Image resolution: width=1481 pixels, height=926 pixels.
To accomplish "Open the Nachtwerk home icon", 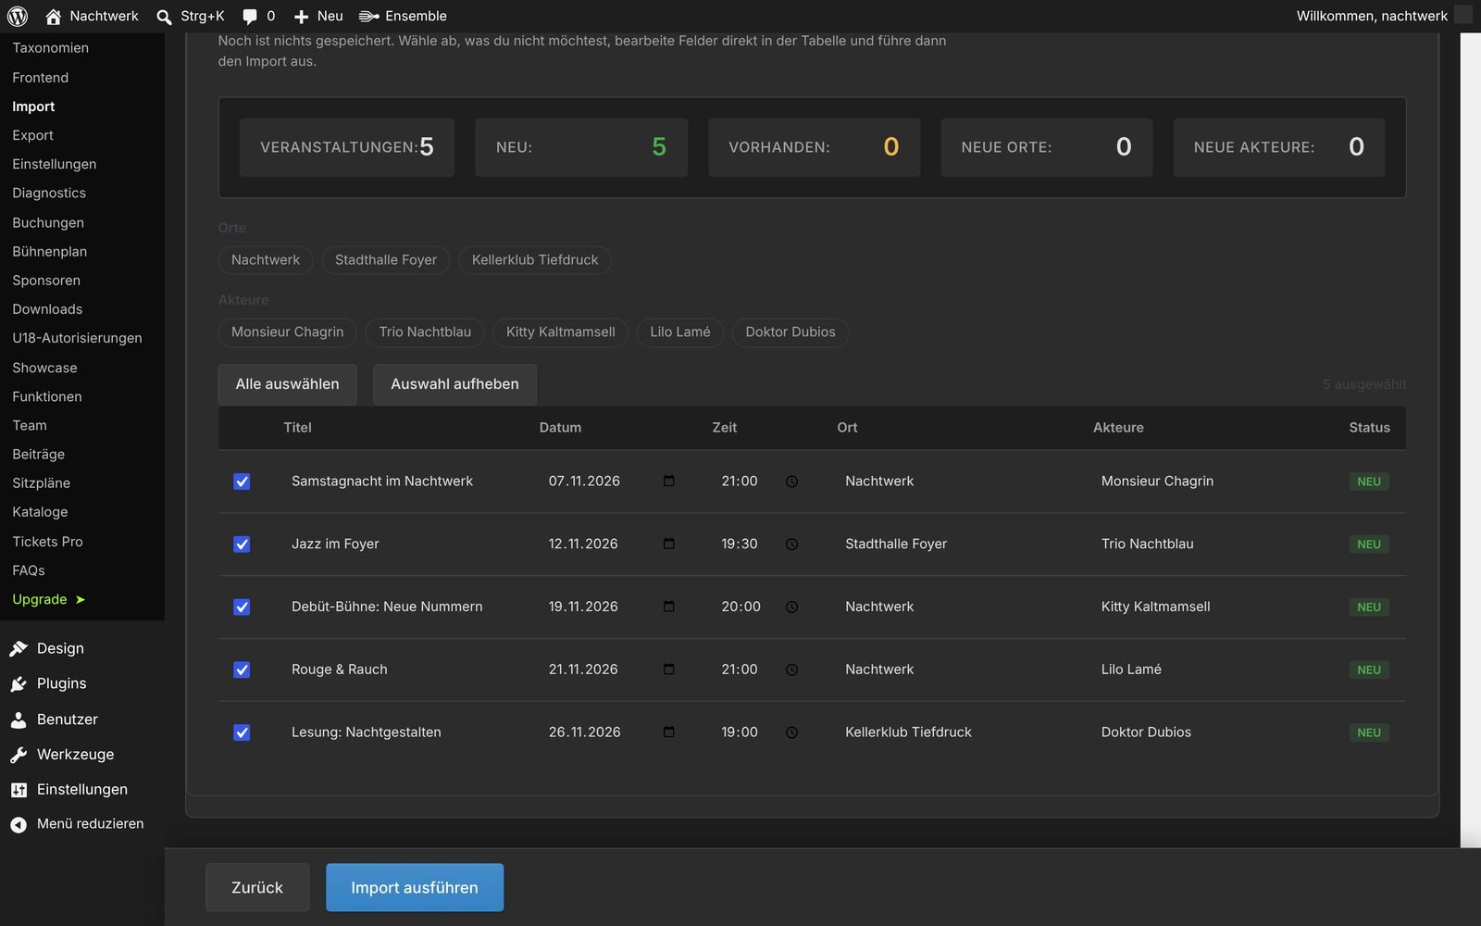I will (54, 16).
